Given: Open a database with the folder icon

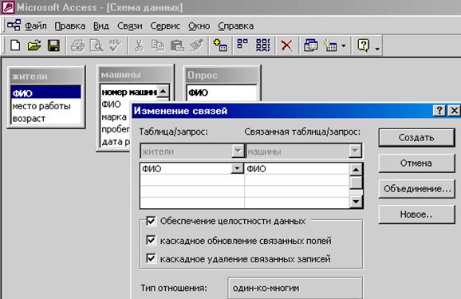Looking at the screenshot, I should [34, 45].
